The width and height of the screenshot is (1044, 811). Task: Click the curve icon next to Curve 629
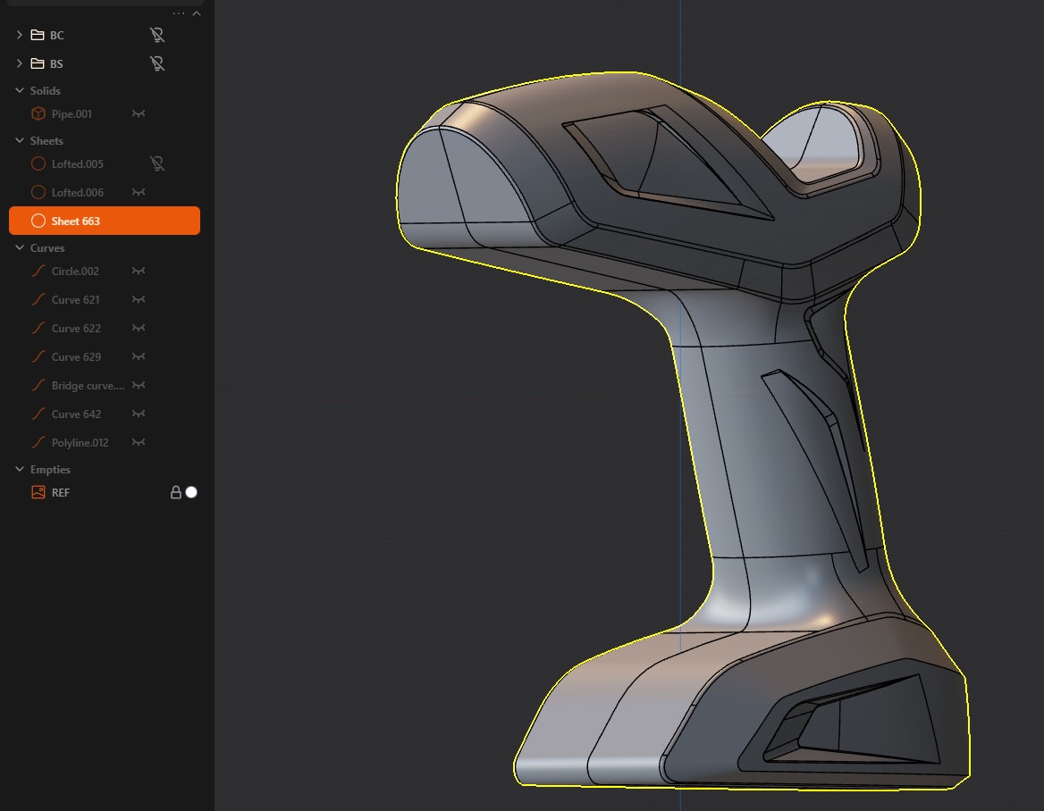point(38,356)
